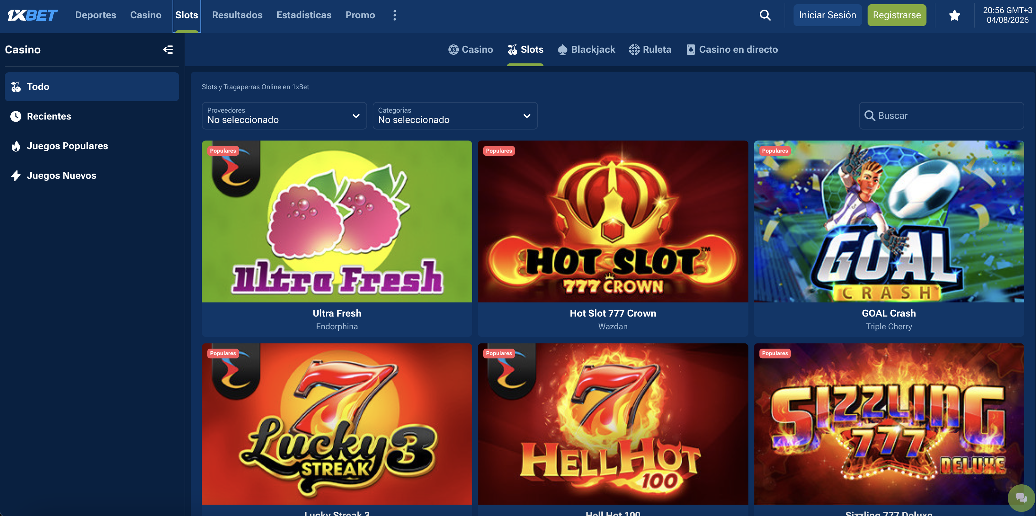Click the Hot Slot 777 Crown title
The width and height of the screenshot is (1036, 516).
612,313
